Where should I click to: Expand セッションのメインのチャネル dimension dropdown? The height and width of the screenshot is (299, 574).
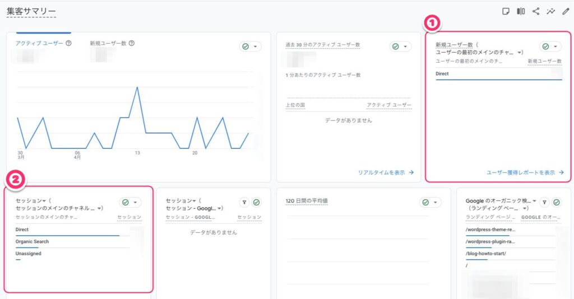tap(100, 208)
